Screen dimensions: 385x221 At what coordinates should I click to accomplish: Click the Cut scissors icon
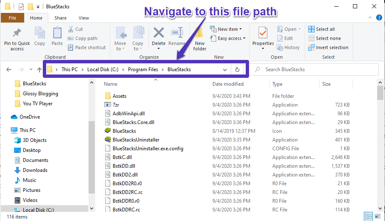(71, 29)
